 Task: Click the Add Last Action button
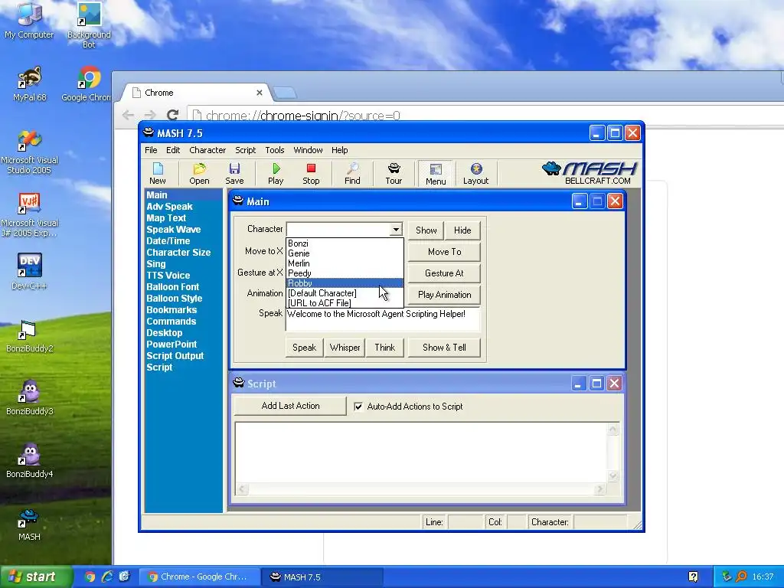click(x=290, y=406)
